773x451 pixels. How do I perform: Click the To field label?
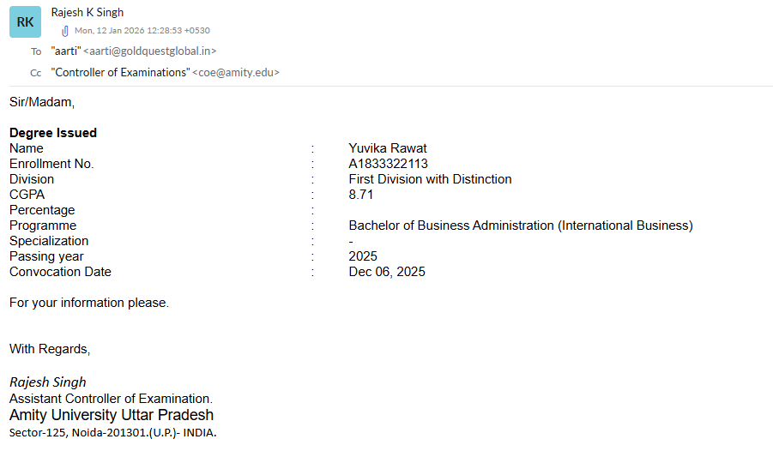[36, 51]
